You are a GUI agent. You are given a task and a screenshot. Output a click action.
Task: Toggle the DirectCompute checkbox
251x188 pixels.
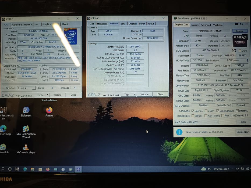[218, 111]
